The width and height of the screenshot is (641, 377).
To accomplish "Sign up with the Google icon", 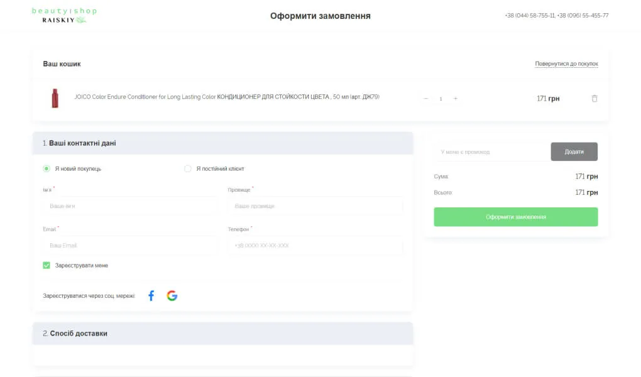I will [172, 295].
